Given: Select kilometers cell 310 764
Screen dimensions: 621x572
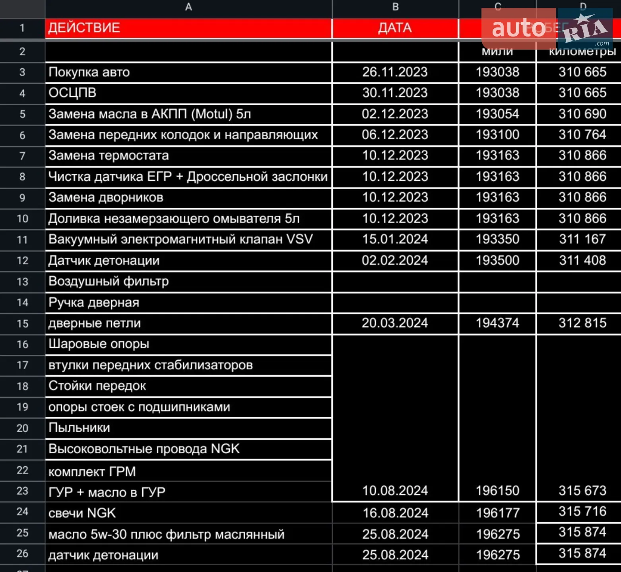Looking at the screenshot, I should [582, 135].
